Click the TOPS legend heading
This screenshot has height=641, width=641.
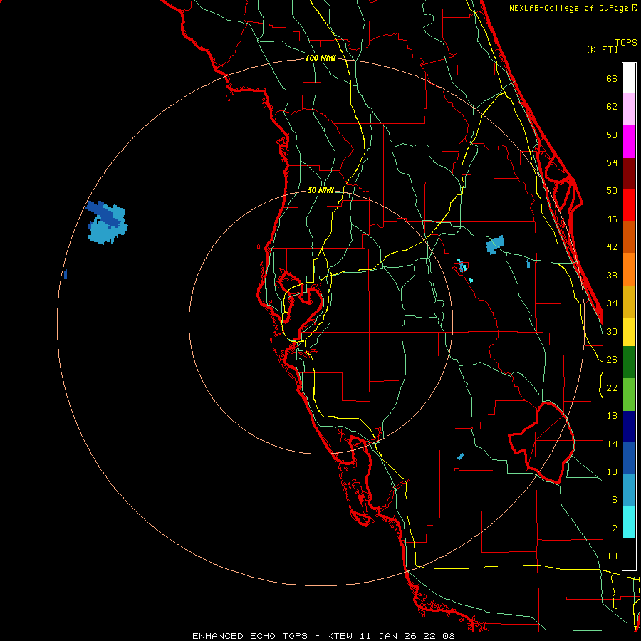626,43
